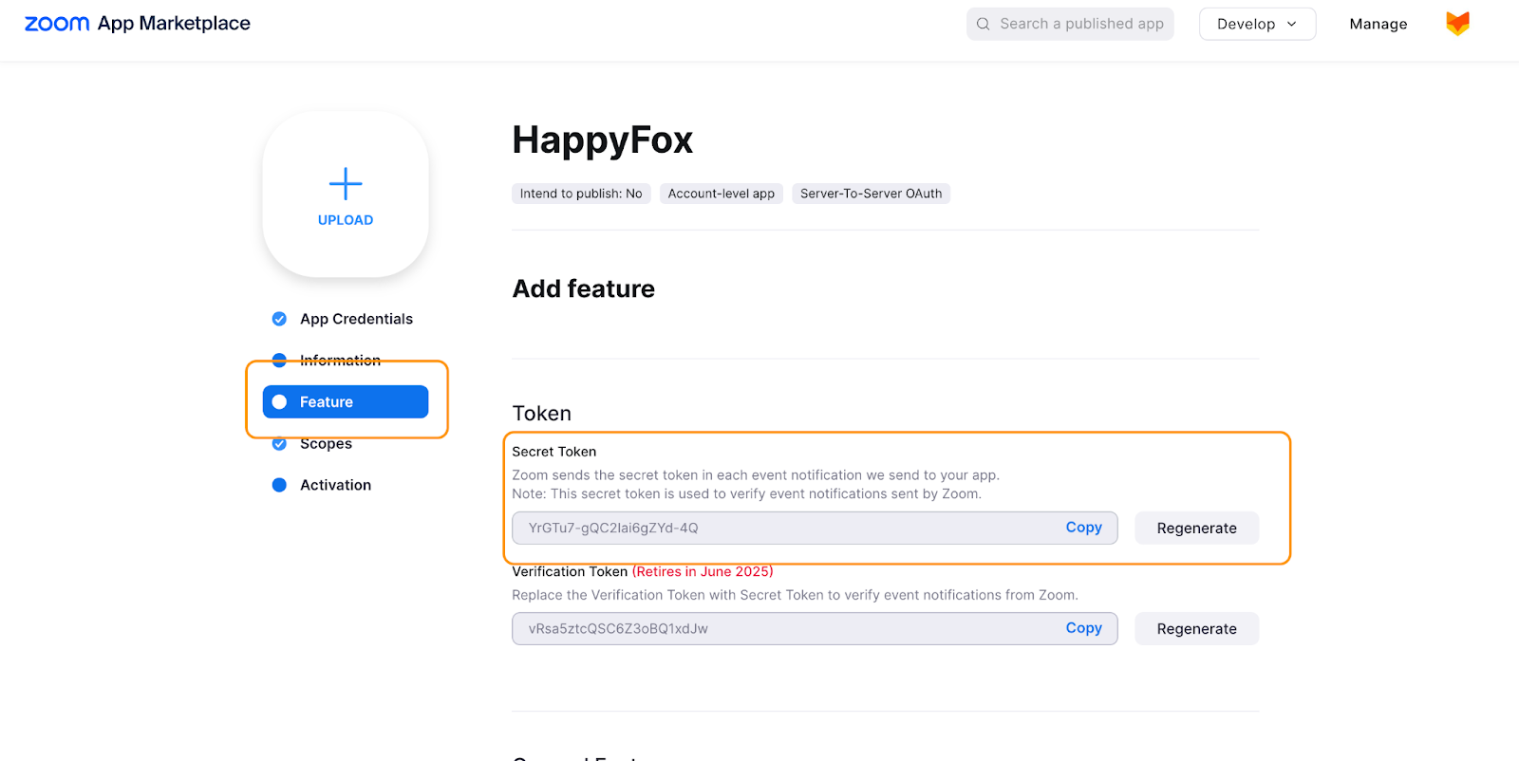Copy the Secret Token
The image size is (1519, 761).
tap(1083, 528)
